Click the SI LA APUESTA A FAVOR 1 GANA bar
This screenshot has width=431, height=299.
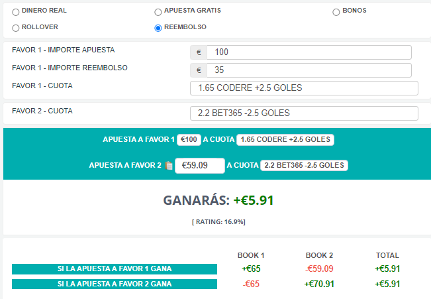pyautogui.click(x=115, y=269)
